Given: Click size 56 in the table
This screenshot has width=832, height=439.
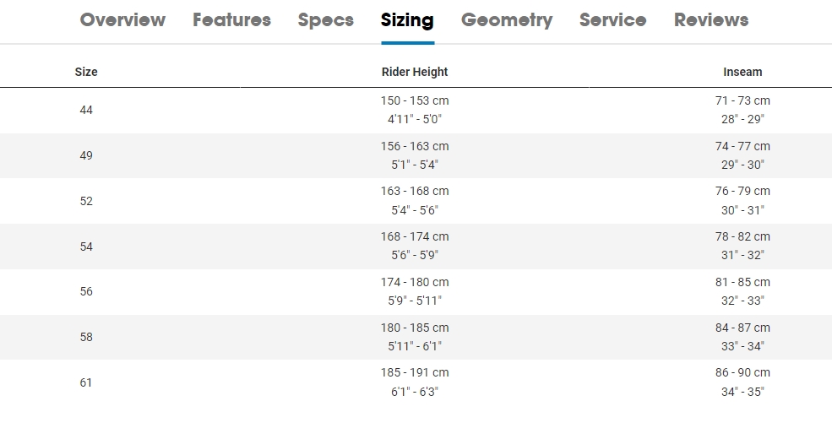Looking at the screenshot, I should point(86,291).
